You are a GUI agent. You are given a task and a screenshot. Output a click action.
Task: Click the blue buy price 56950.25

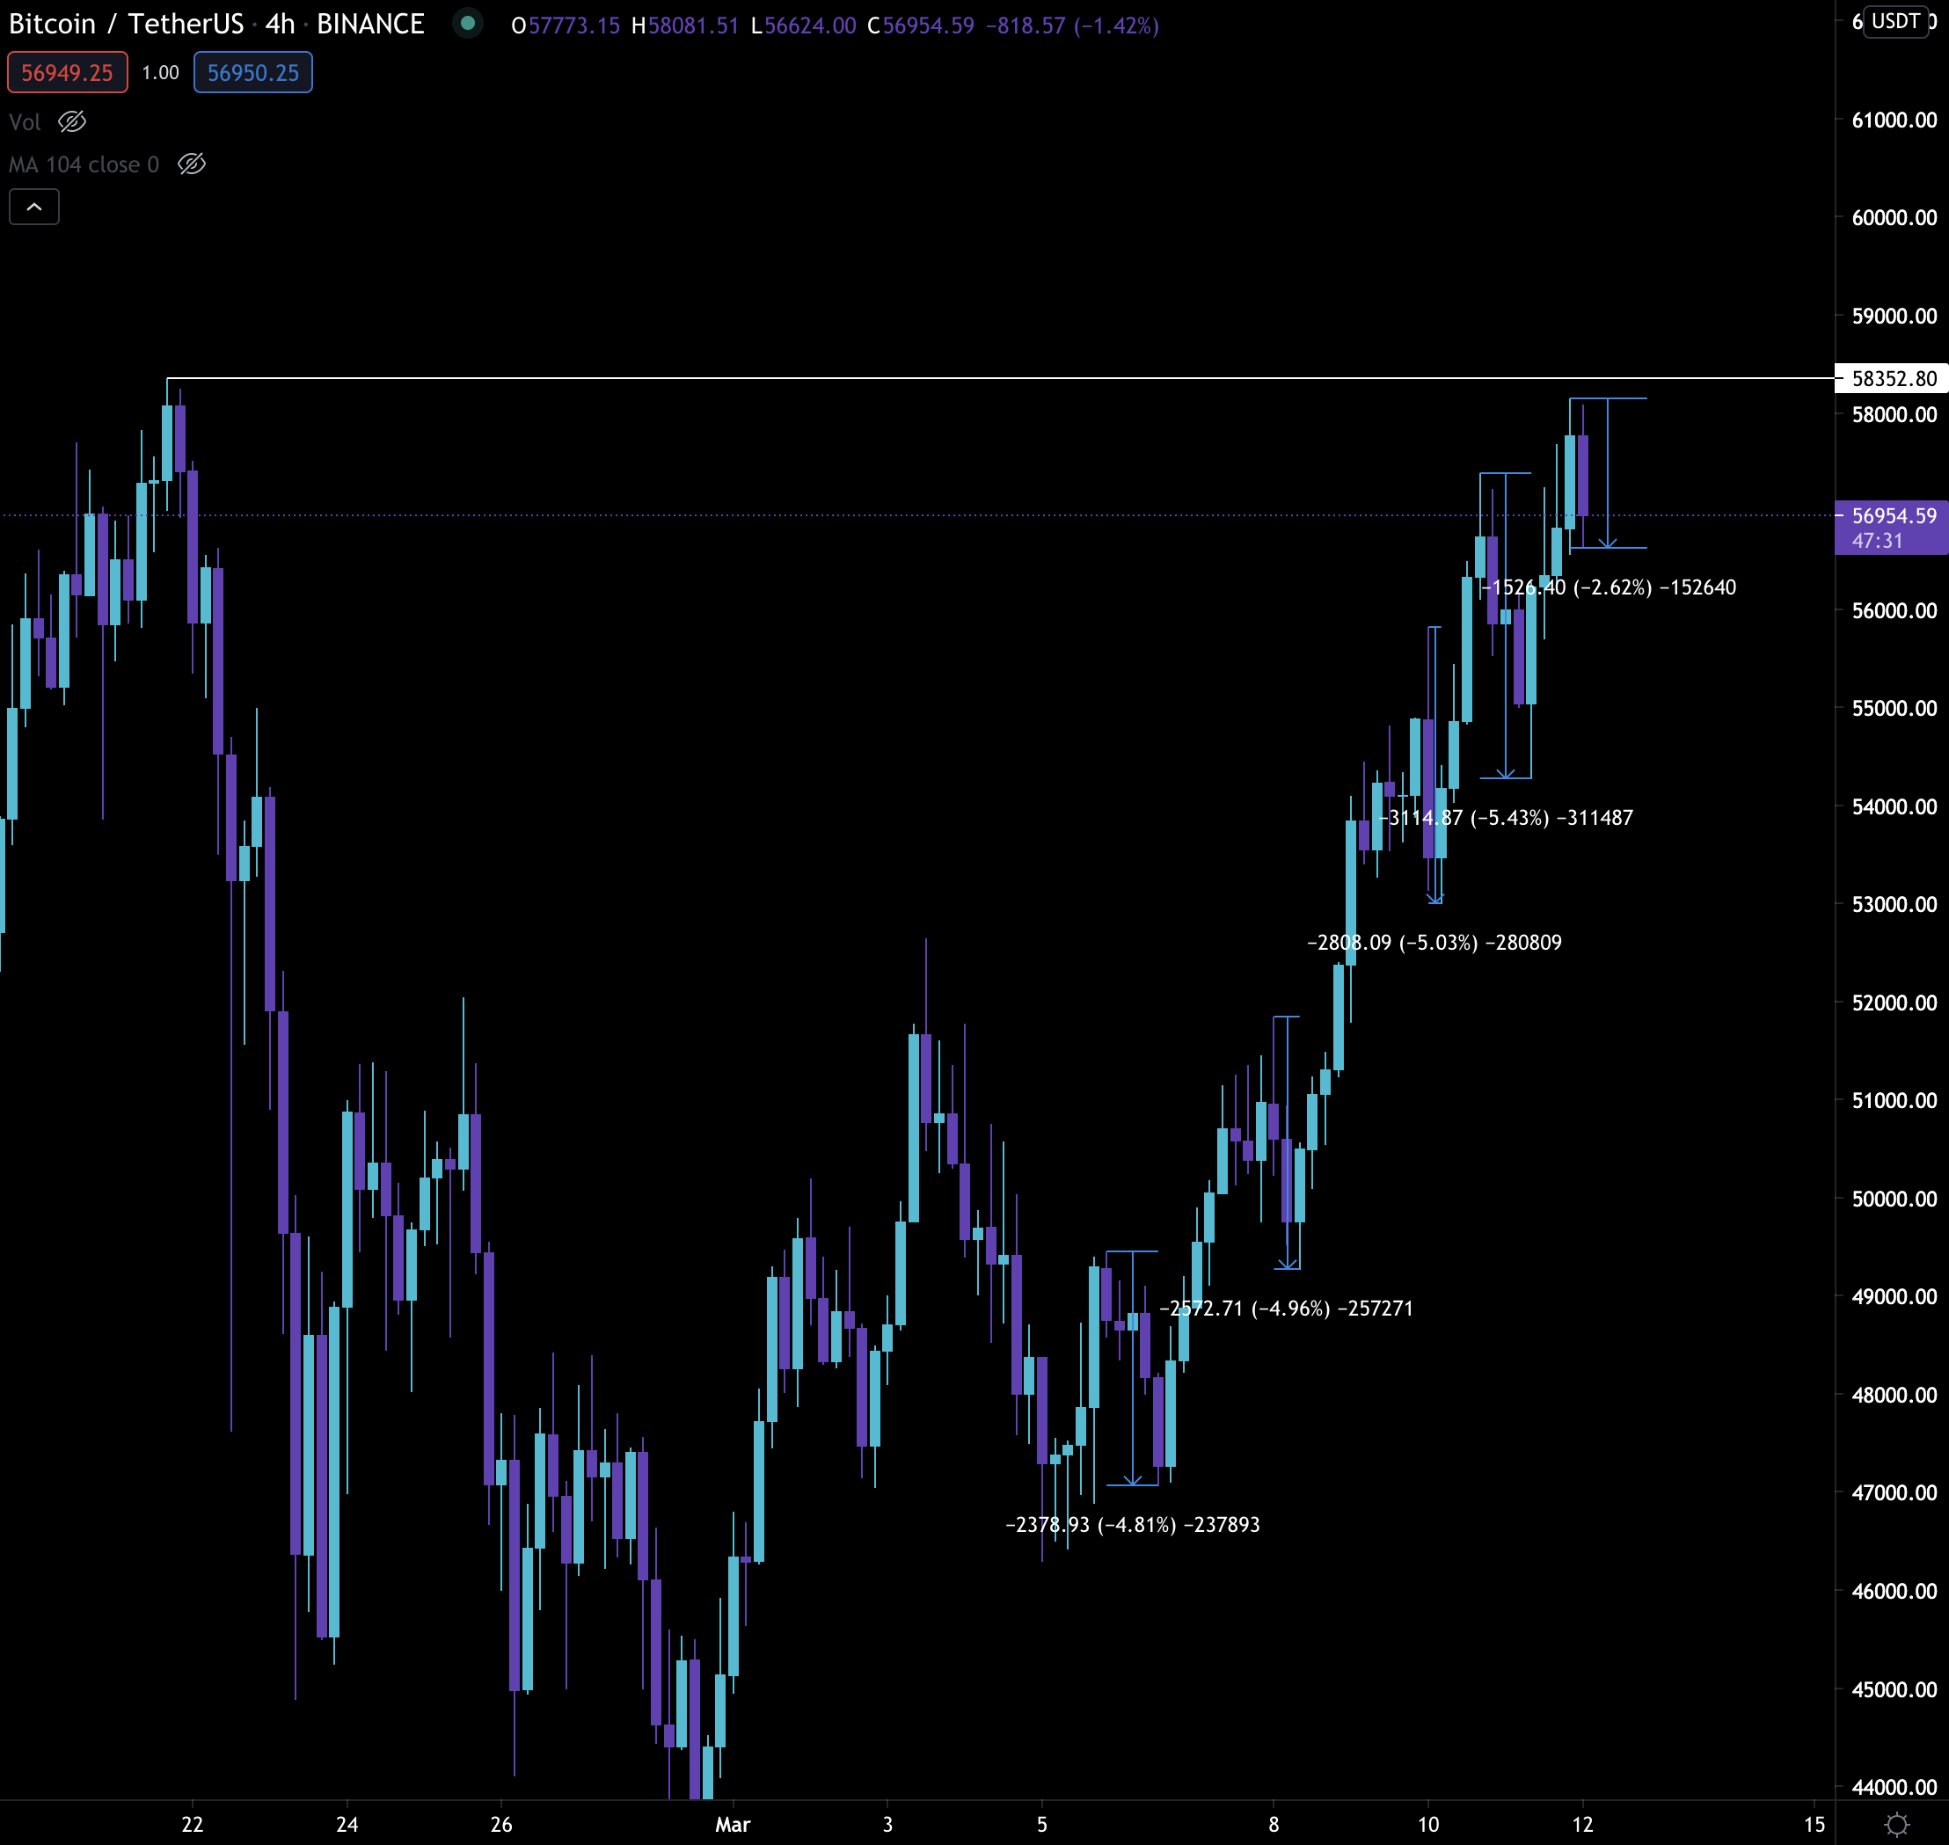(252, 73)
